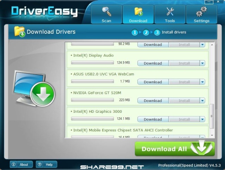Open the About dialog
The width and height of the screenshot is (225, 170).
click(x=21, y=164)
